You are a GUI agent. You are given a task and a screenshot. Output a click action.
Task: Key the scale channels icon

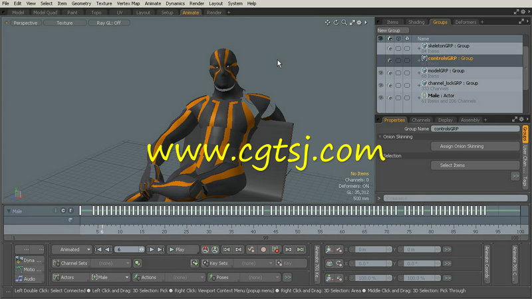click(339, 278)
